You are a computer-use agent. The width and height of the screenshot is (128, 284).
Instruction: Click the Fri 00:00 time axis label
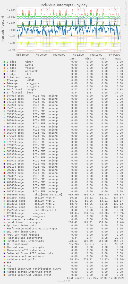tap(114, 55)
